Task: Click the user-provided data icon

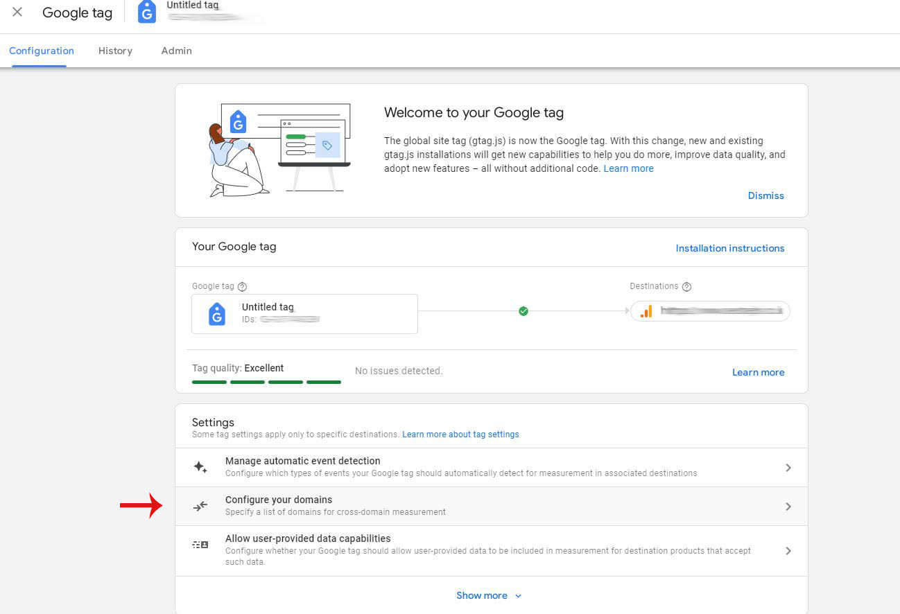Action: coord(200,545)
